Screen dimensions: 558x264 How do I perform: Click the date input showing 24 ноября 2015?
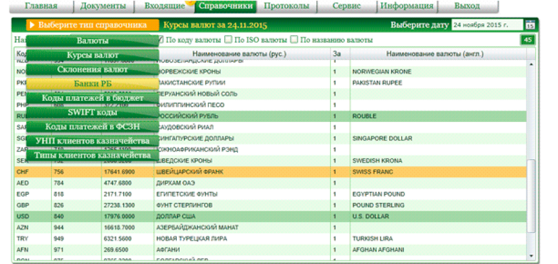tap(487, 26)
